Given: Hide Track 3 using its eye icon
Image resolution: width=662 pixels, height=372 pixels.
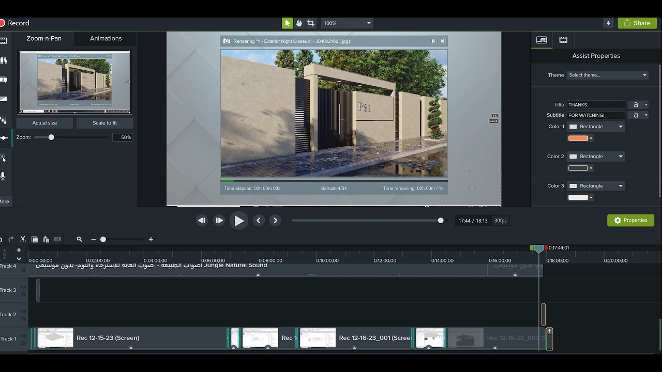Looking at the screenshot, I should pos(23,288).
